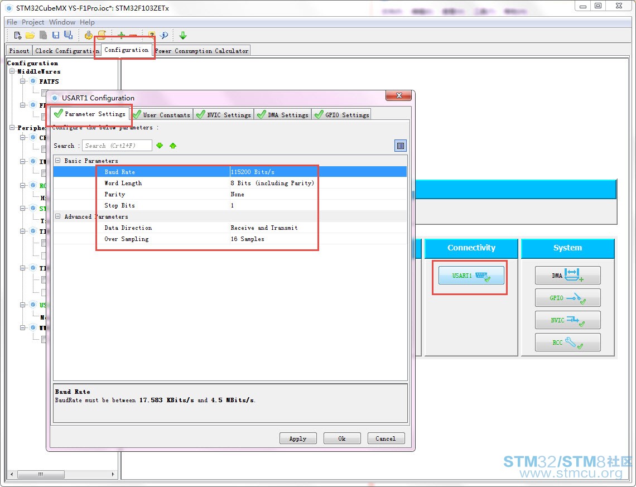Image resolution: width=636 pixels, height=487 pixels.
Task: Click the Save As toolbar icon
Action: pos(68,35)
